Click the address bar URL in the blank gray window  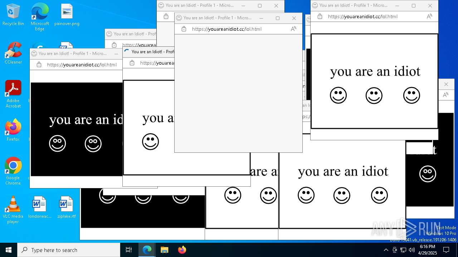(227, 29)
